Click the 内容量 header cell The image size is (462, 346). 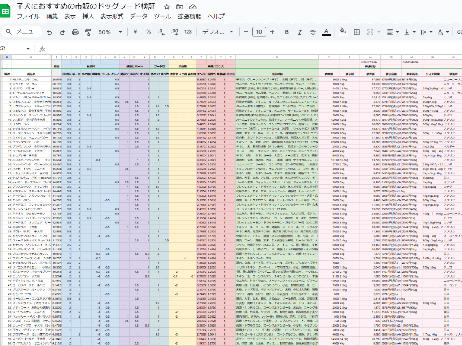(329, 74)
